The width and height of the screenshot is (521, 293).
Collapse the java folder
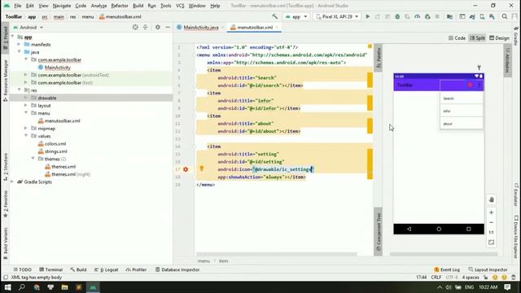(x=19, y=52)
